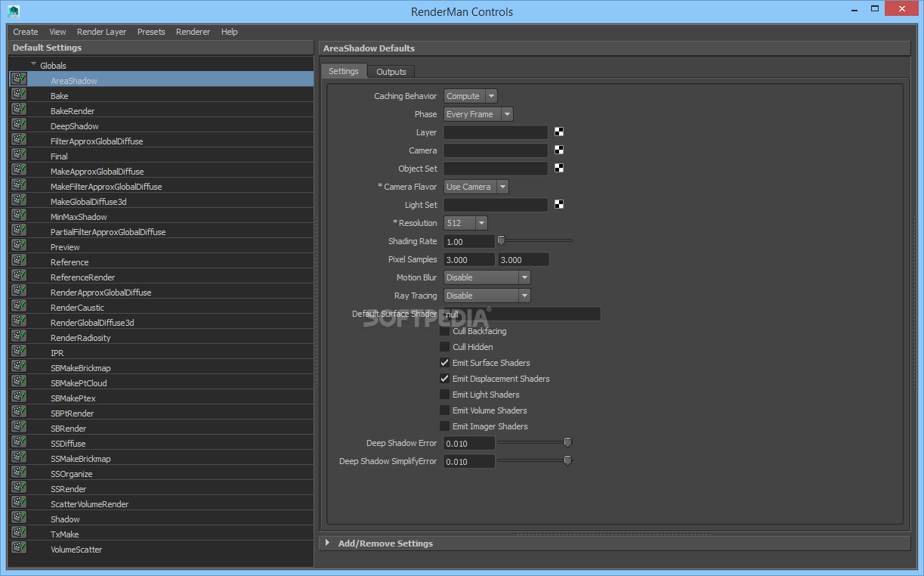Click the settings icon beside Preview
This screenshot has height=576, width=924.
(19, 245)
